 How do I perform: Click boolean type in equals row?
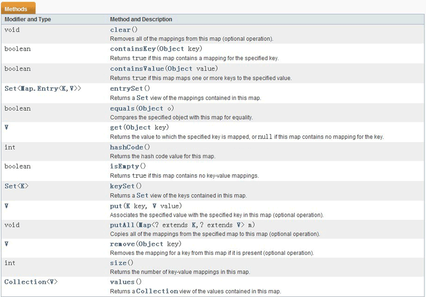coord(18,109)
